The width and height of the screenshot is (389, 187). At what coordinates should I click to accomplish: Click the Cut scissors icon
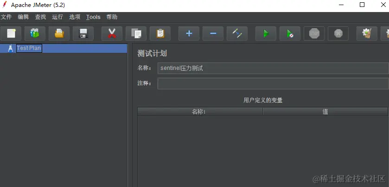point(112,33)
